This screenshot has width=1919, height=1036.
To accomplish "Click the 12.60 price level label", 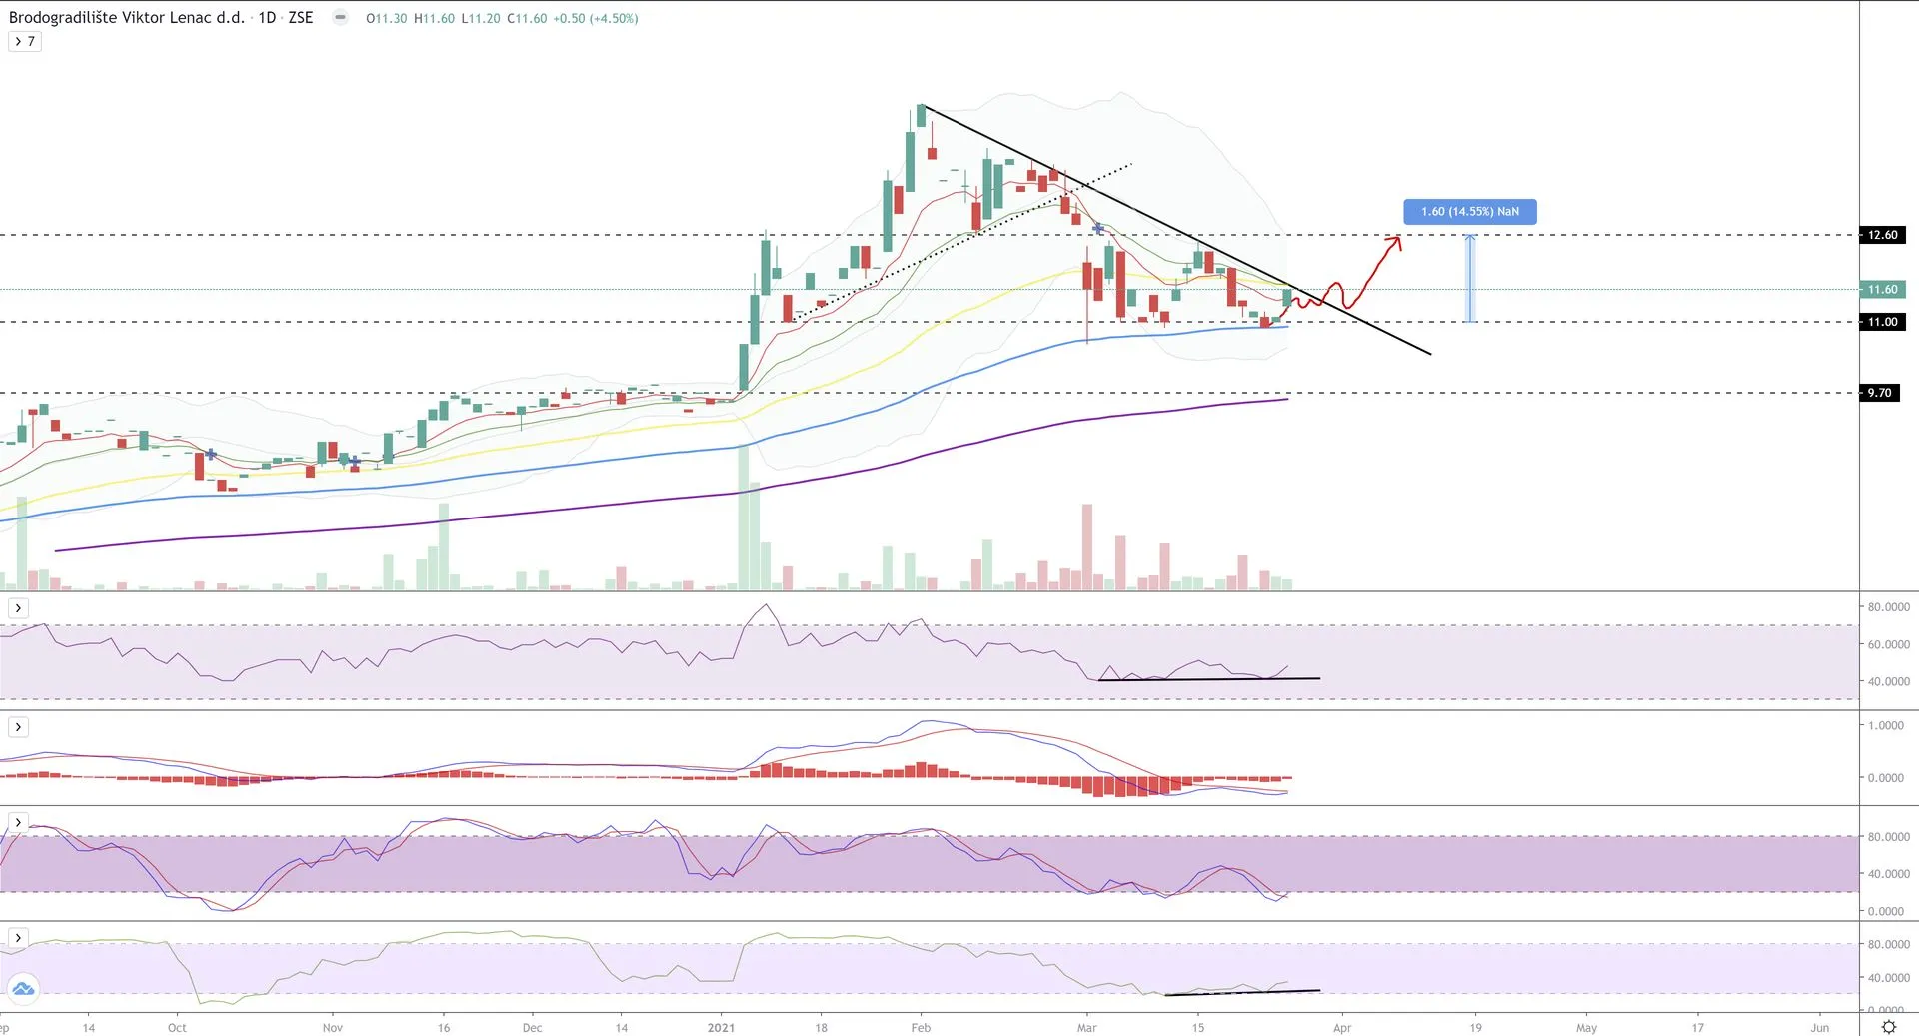I will click(1882, 235).
